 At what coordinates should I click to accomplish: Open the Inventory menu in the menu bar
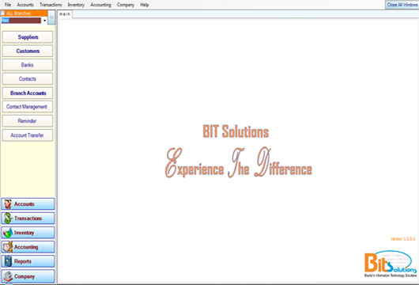tap(76, 5)
